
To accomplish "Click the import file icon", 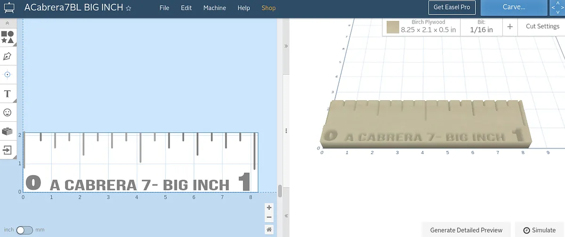I will click(x=8, y=150).
